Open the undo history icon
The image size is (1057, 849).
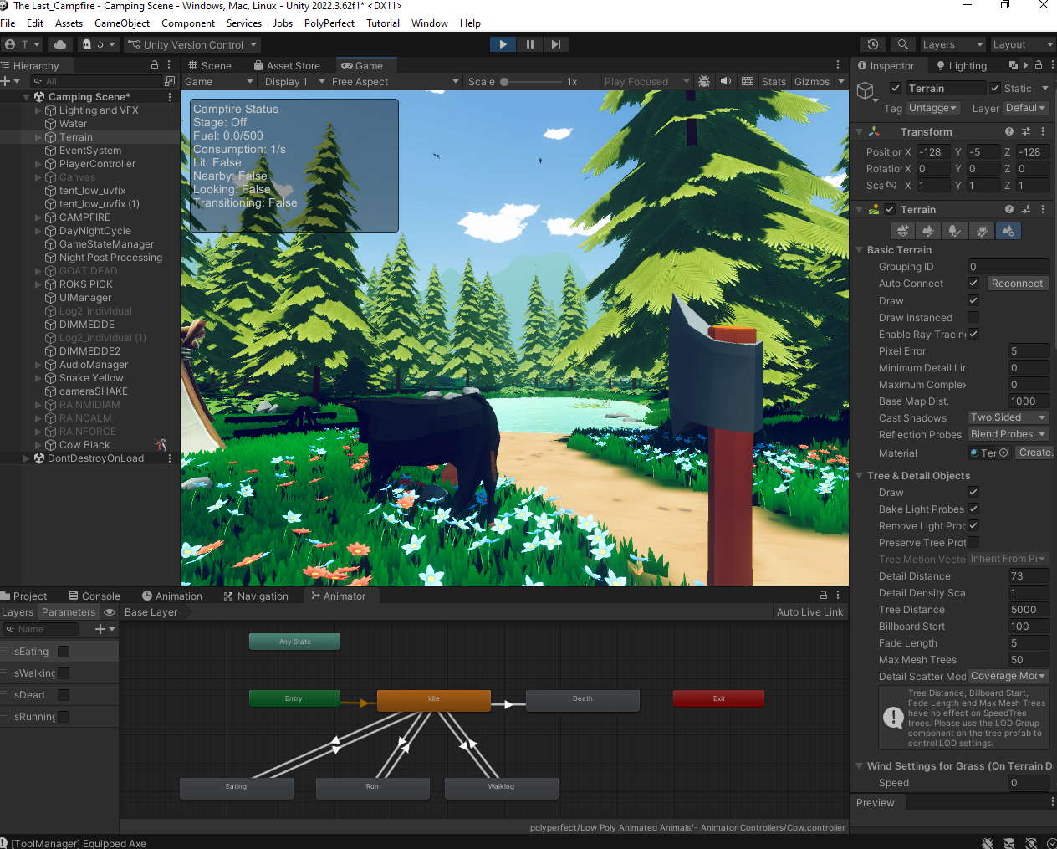pos(873,44)
